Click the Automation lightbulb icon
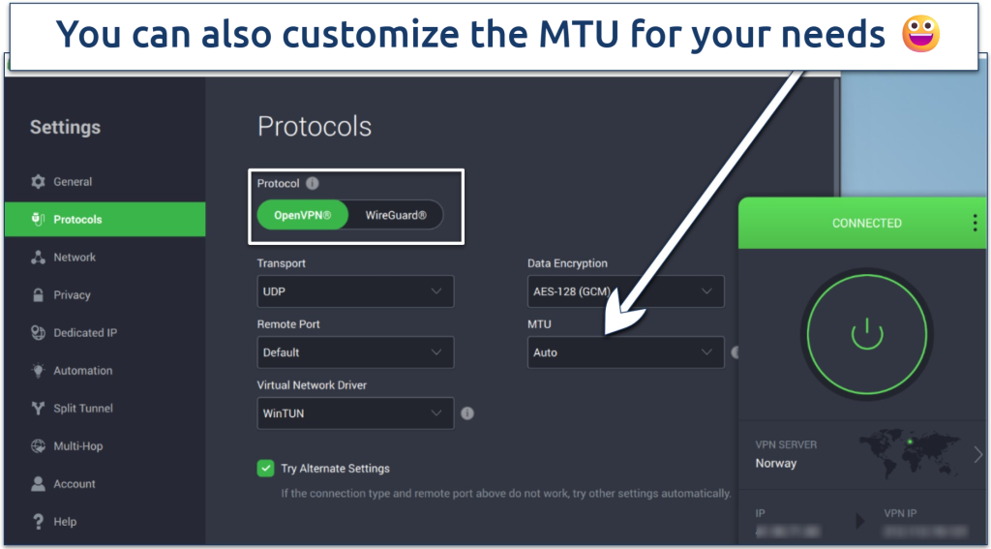The height and width of the screenshot is (549, 991). 38,371
